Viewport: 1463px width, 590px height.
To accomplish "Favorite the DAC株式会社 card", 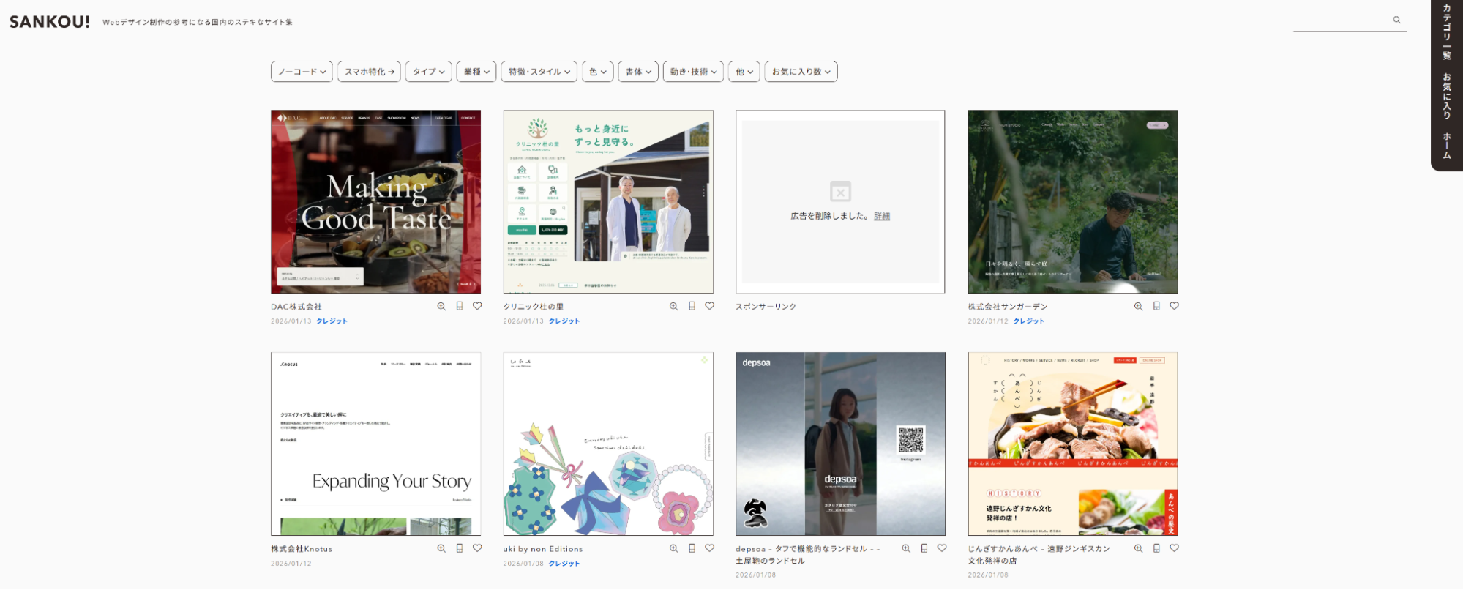I will coord(477,306).
